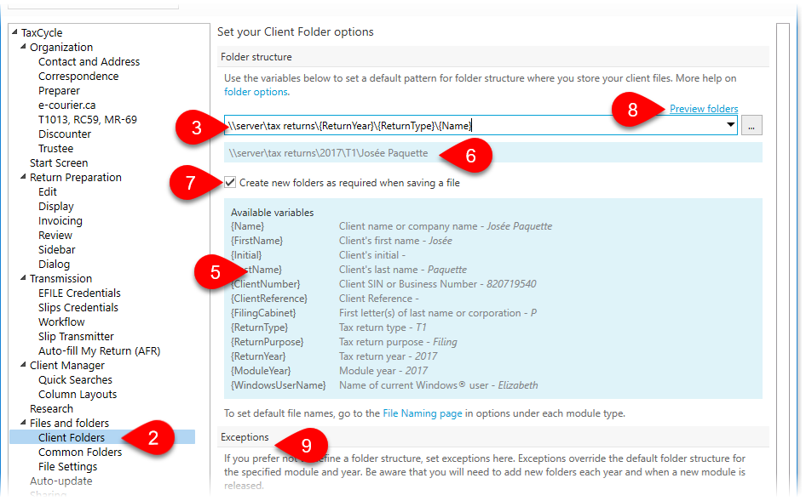
Task: Select Contact and Address in tree
Action: point(89,61)
